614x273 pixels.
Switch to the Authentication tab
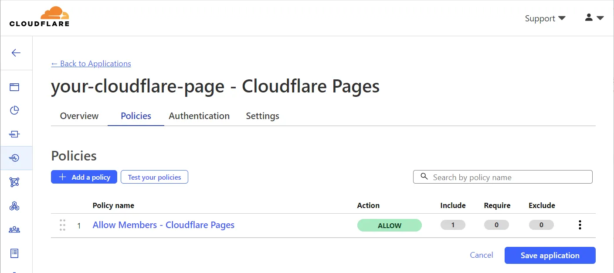(x=199, y=116)
